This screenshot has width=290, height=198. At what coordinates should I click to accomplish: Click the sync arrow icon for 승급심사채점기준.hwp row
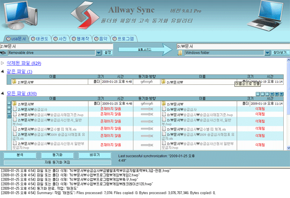[147, 114]
